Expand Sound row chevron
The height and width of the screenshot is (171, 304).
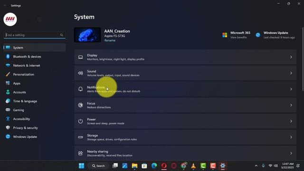291,73
